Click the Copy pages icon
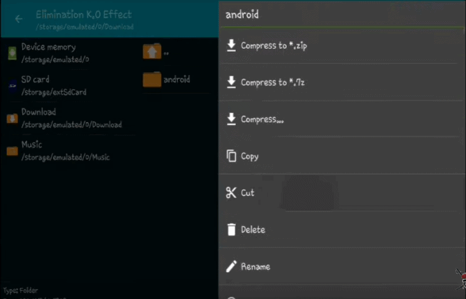This screenshot has height=299, width=466. (231, 156)
